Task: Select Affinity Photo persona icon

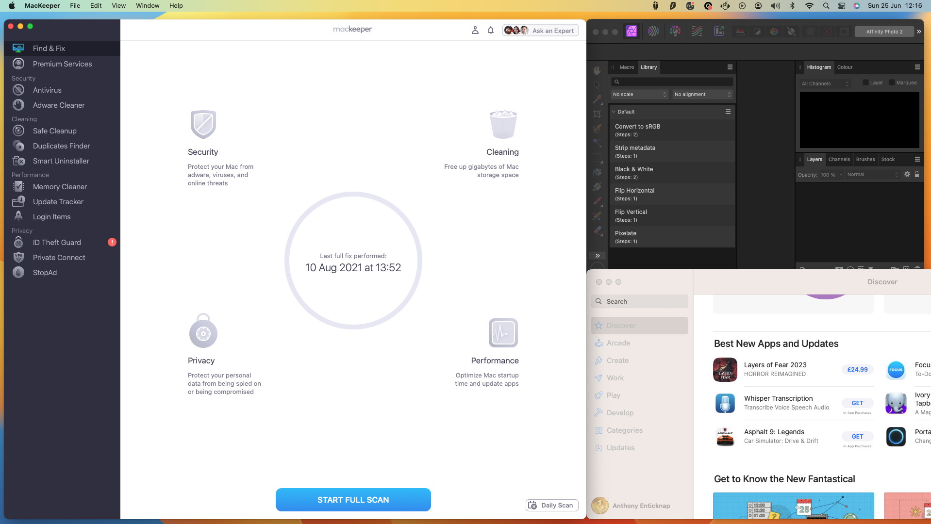Action: 632,32
